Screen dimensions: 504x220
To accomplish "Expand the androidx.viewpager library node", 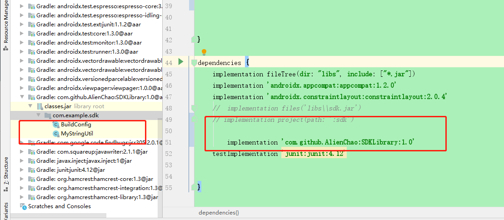I will (22, 88).
